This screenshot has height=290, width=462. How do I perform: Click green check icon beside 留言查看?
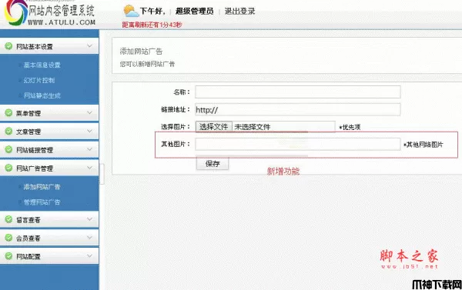click(8, 219)
